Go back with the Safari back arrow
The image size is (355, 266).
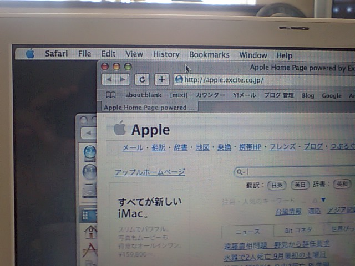pyautogui.click(x=109, y=79)
